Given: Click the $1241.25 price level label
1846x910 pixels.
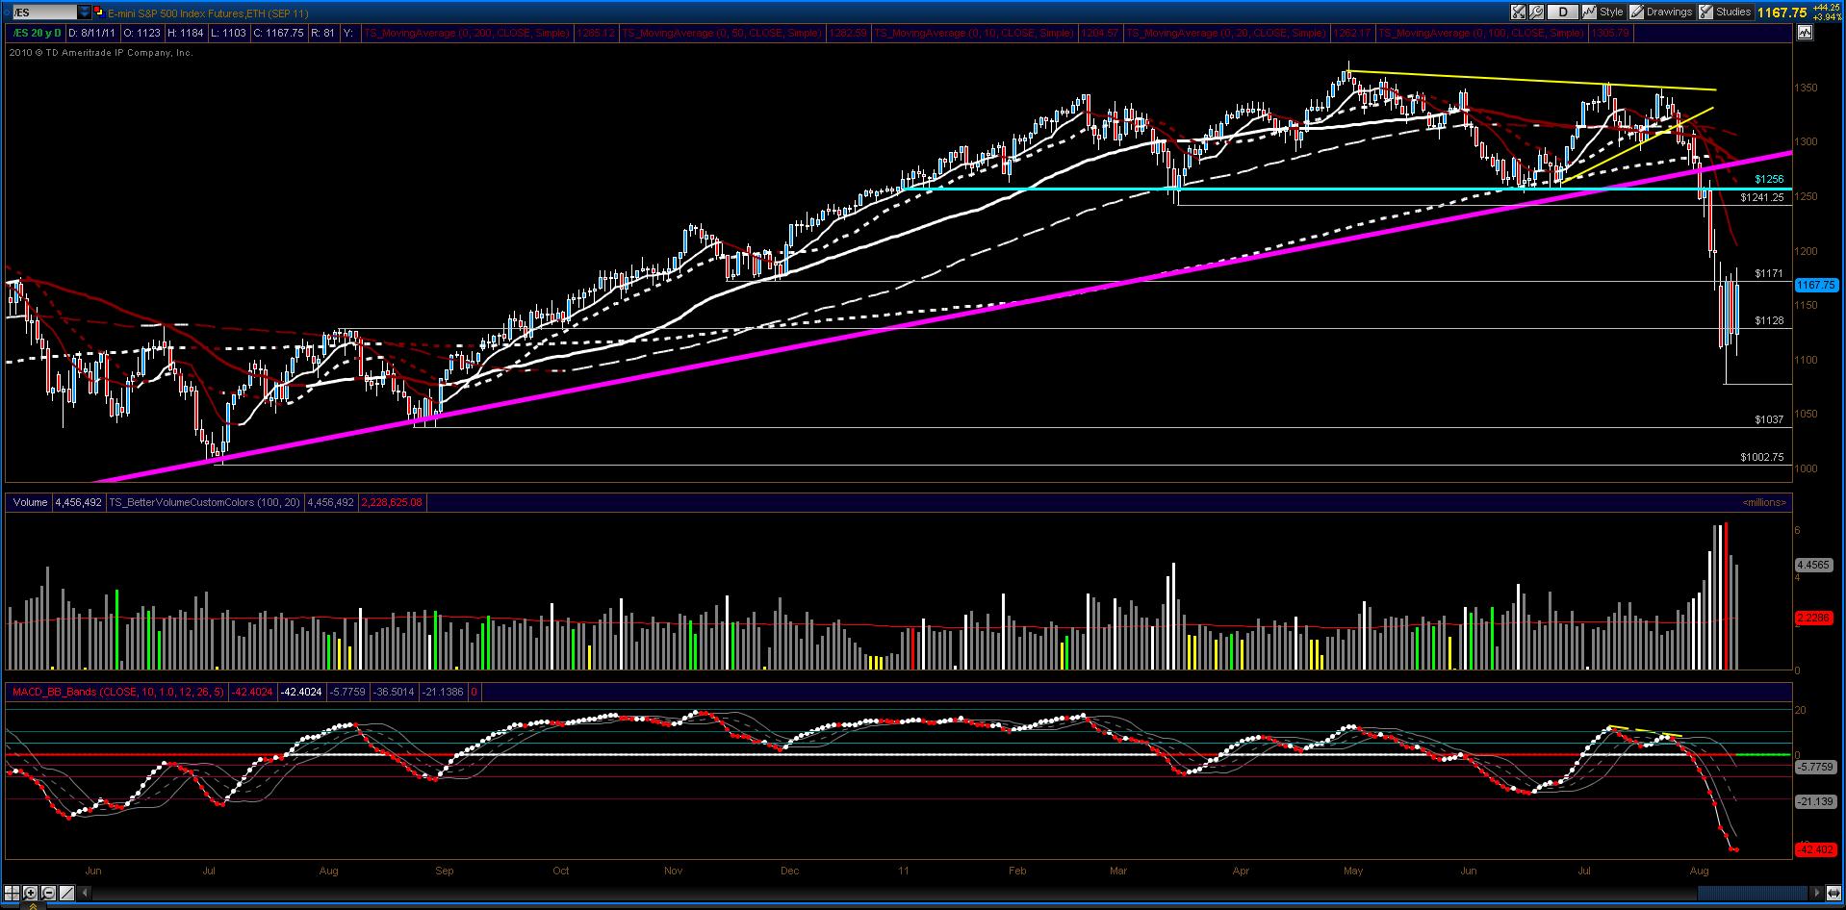Looking at the screenshot, I should pyautogui.click(x=1762, y=197).
